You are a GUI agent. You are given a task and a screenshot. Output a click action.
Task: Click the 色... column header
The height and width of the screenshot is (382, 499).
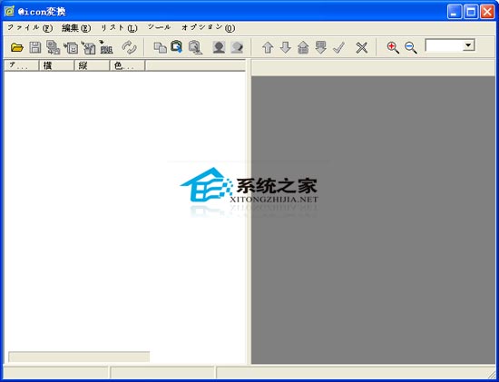pyautogui.click(x=127, y=65)
